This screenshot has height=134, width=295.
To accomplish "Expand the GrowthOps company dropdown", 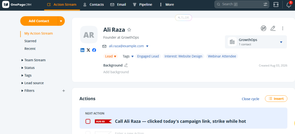I will pyautogui.click(x=281, y=42).
